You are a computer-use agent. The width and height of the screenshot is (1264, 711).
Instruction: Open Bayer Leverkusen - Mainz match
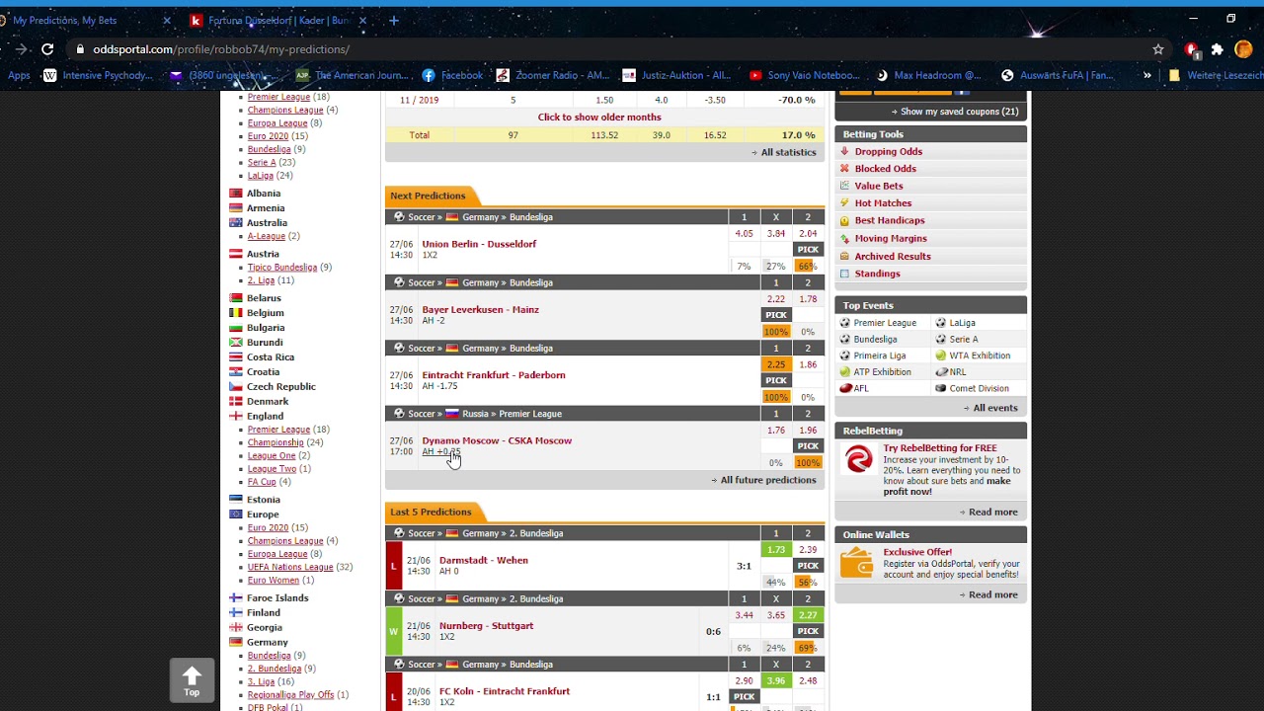[480, 309]
